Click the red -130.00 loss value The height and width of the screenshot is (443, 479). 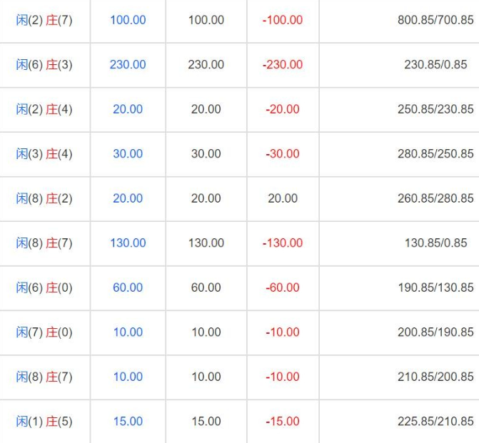[x=283, y=243]
